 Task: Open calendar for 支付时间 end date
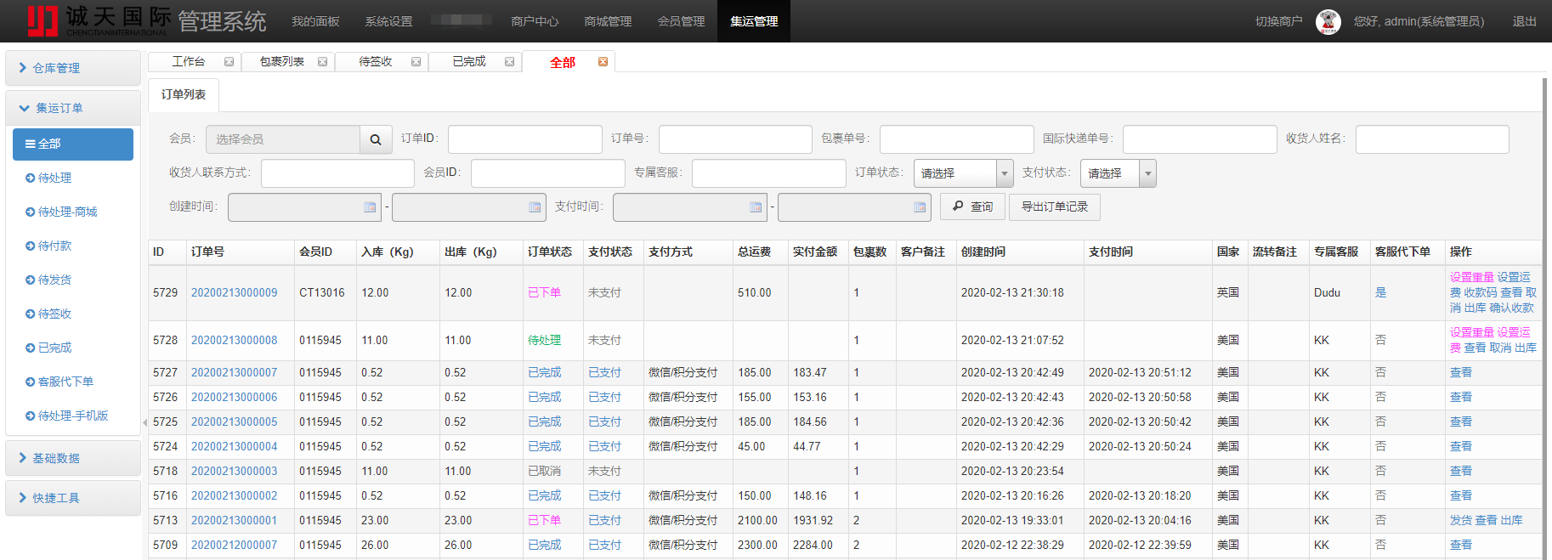(x=920, y=207)
